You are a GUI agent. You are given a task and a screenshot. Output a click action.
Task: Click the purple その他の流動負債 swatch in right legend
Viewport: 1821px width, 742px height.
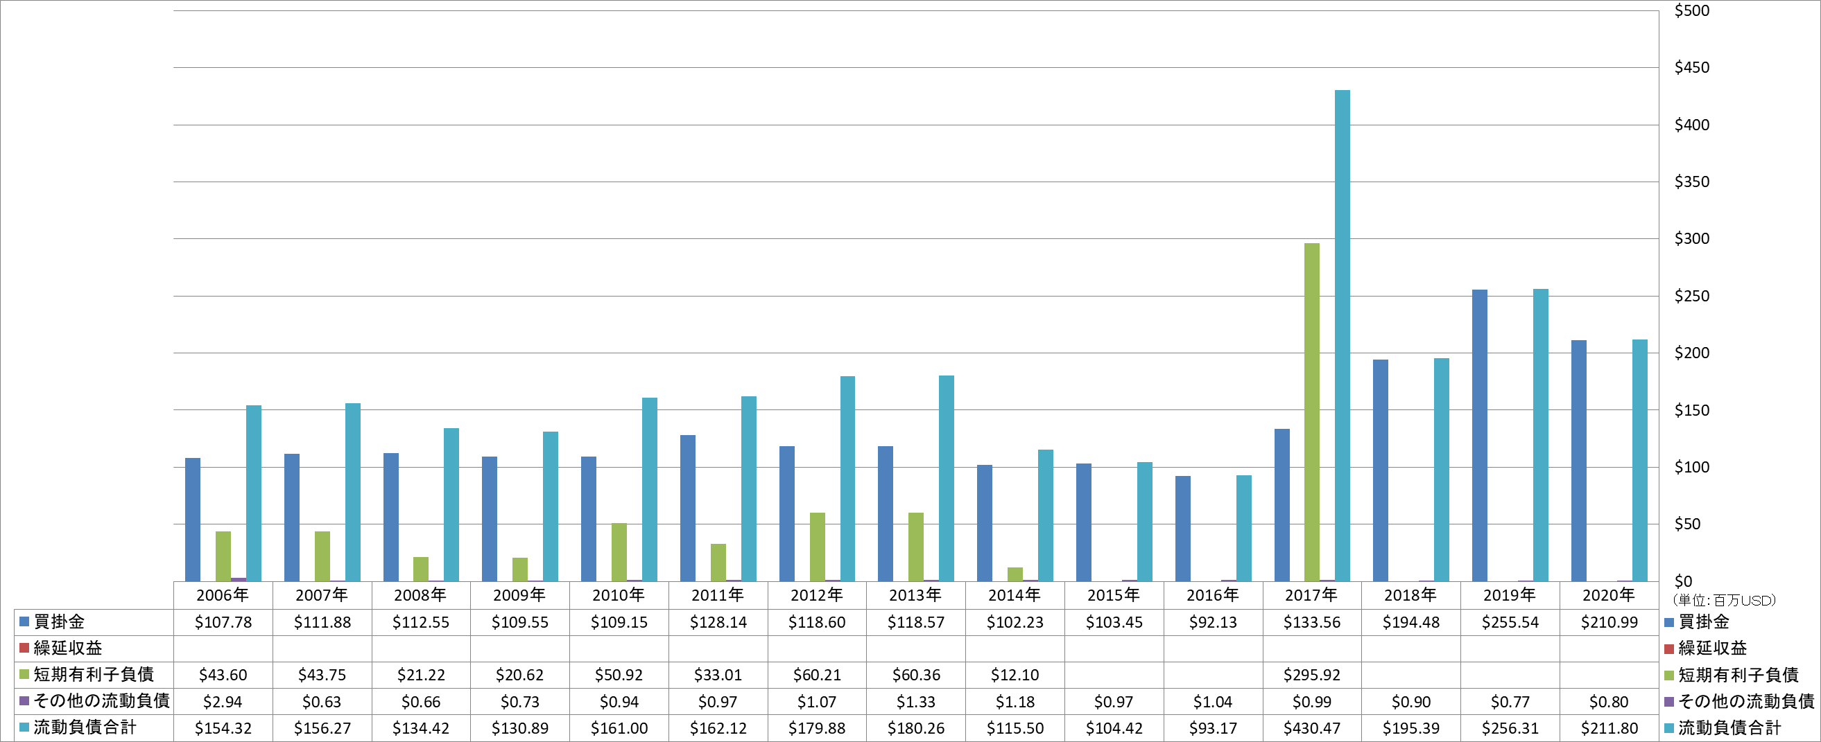click(1668, 702)
